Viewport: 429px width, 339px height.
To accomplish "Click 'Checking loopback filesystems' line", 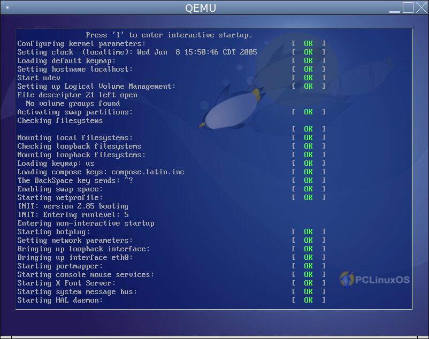I will pyautogui.click(x=79, y=147).
